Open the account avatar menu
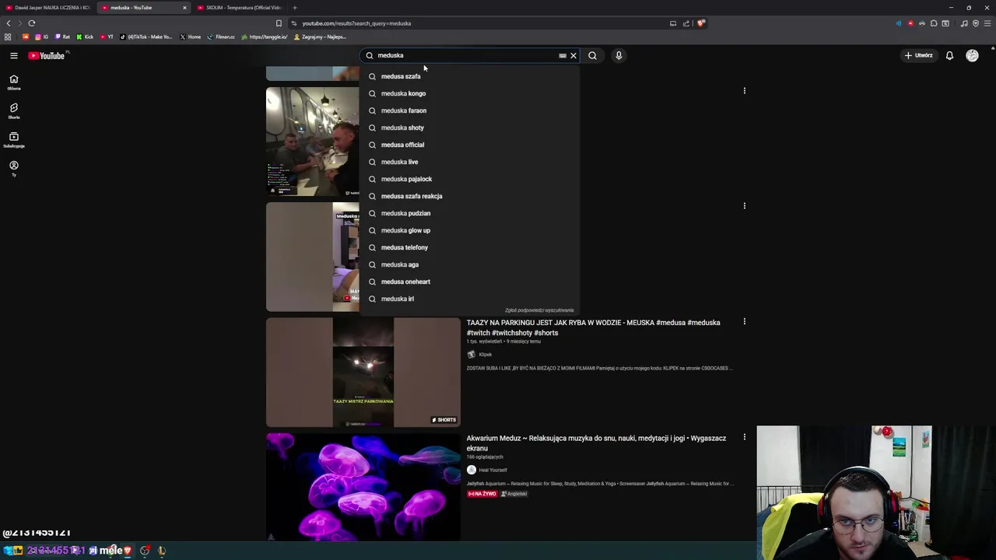This screenshot has width=996, height=560. pyautogui.click(x=972, y=55)
